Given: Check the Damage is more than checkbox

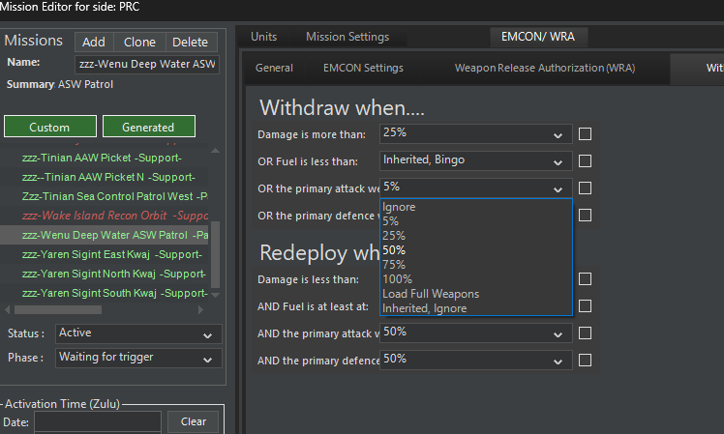Looking at the screenshot, I should [x=585, y=134].
